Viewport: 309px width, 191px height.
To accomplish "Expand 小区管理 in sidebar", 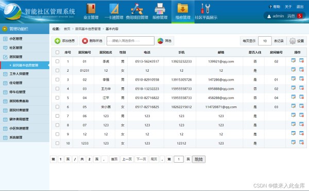I will tap(25, 39).
